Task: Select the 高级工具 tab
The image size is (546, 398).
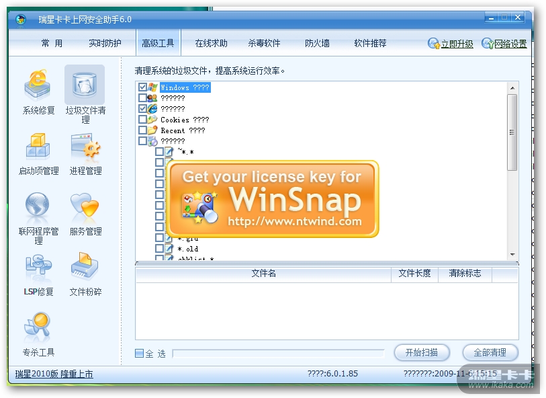Action: [x=158, y=43]
